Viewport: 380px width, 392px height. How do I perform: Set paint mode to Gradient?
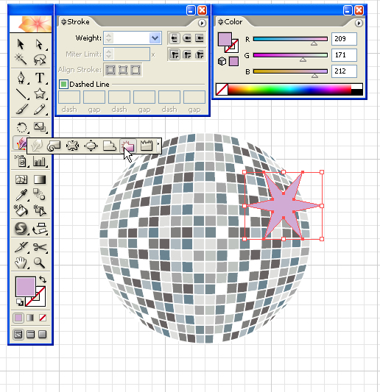point(30,318)
